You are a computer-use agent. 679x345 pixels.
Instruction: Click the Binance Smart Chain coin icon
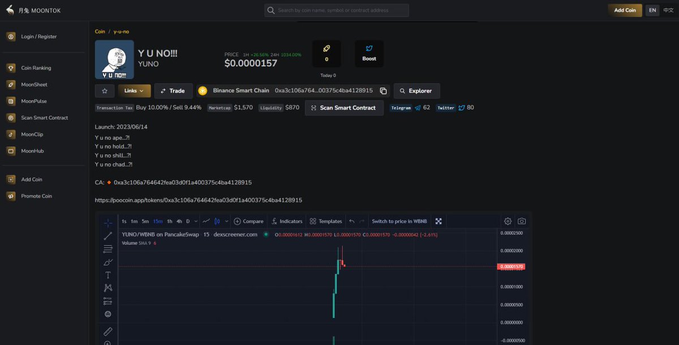(203, 91)
